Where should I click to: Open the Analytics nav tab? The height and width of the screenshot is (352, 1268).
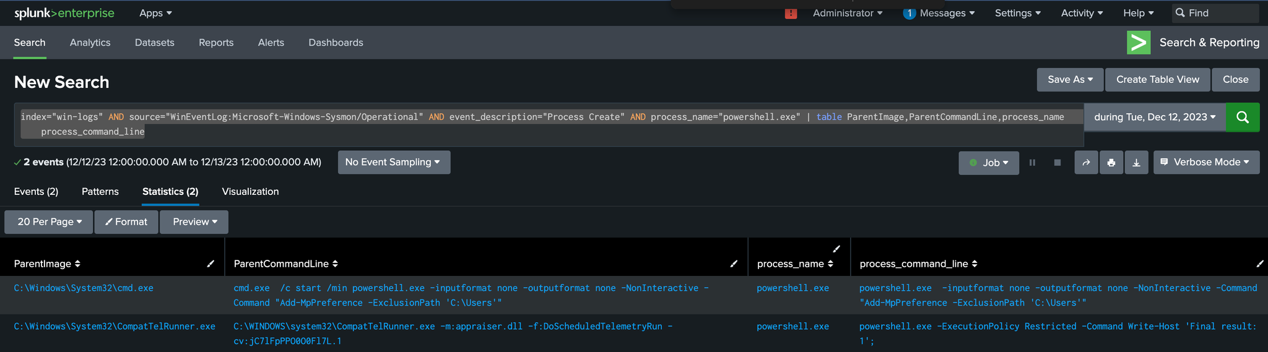(90, 43)
